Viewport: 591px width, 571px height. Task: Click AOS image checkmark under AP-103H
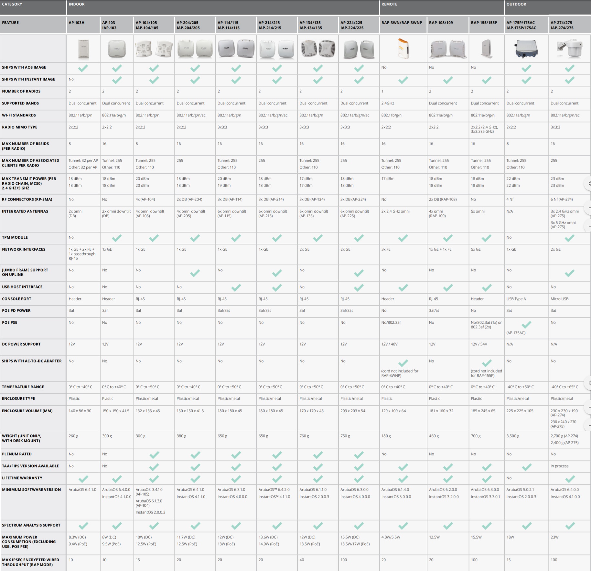point(83,68)
